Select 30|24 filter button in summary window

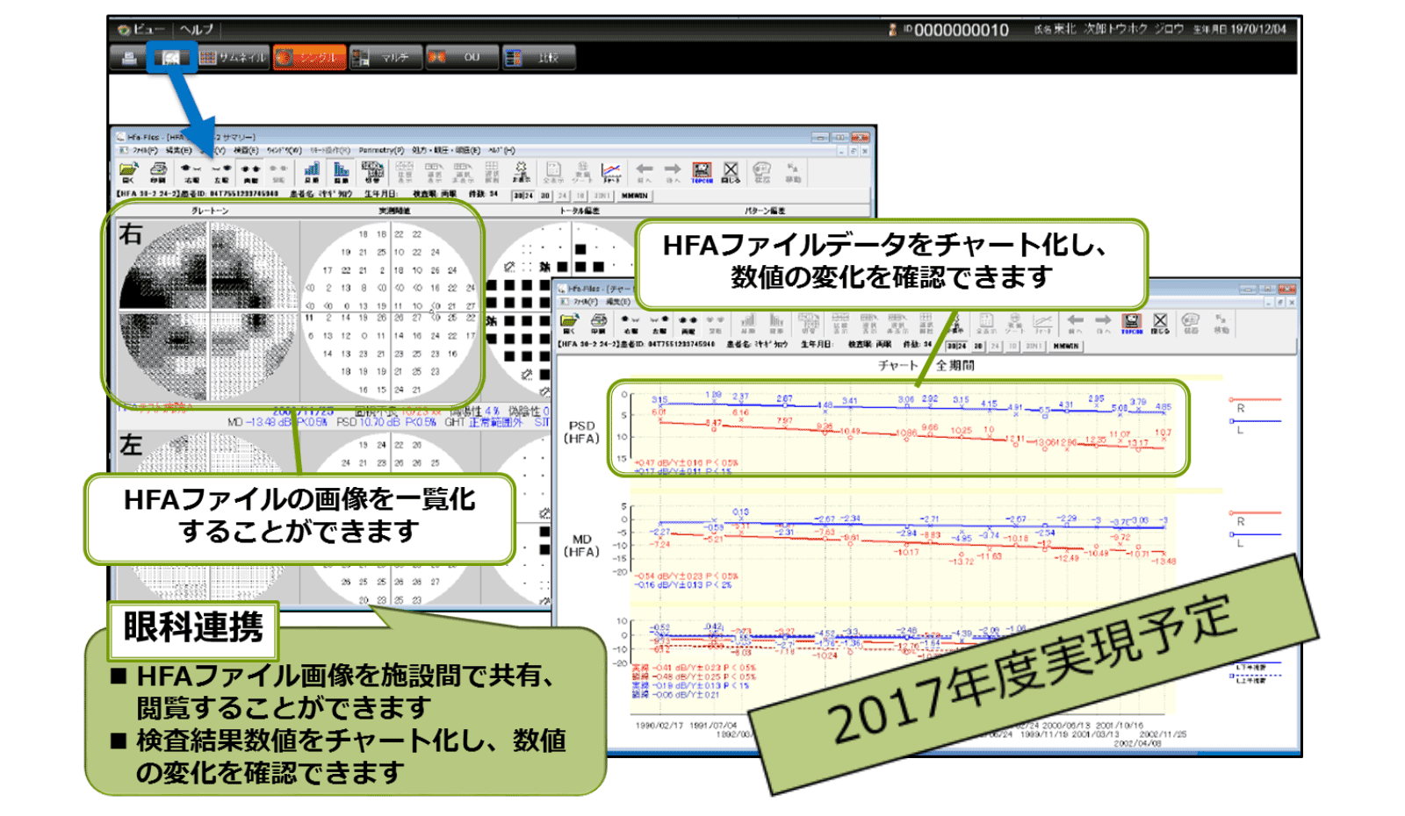click(x=522, y=196)
